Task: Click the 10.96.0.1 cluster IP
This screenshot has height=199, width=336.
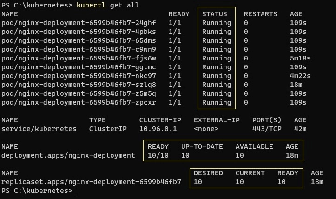Action: coord(158,129)
